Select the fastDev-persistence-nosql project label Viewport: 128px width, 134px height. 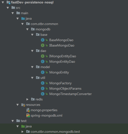(32, 2)
